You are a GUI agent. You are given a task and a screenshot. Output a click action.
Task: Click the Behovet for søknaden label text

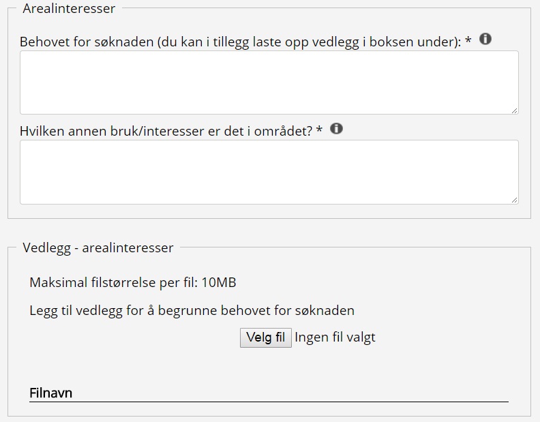[x=87, y=42]
